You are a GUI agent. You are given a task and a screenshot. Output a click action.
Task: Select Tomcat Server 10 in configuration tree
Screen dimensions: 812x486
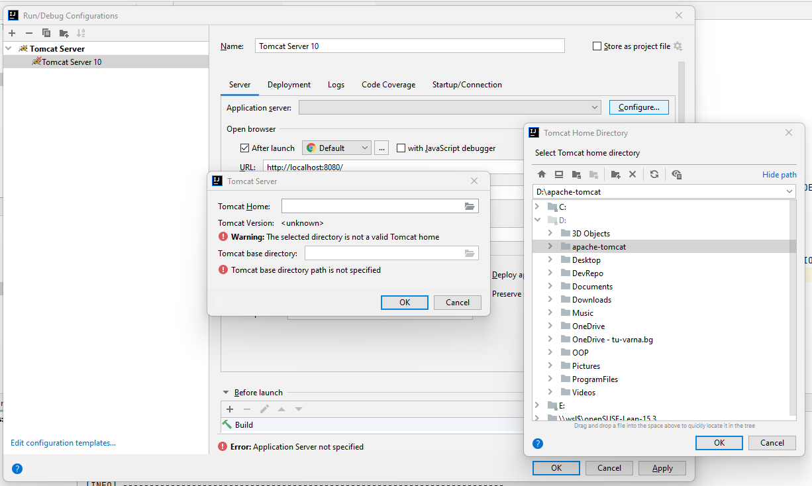click(72, 62)
